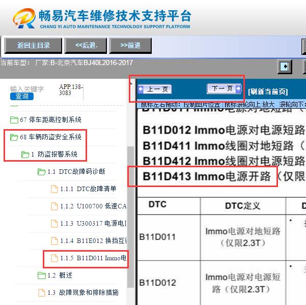Click the DTC column header
Viewport: 306px width, 305px height.
[157, 204]
